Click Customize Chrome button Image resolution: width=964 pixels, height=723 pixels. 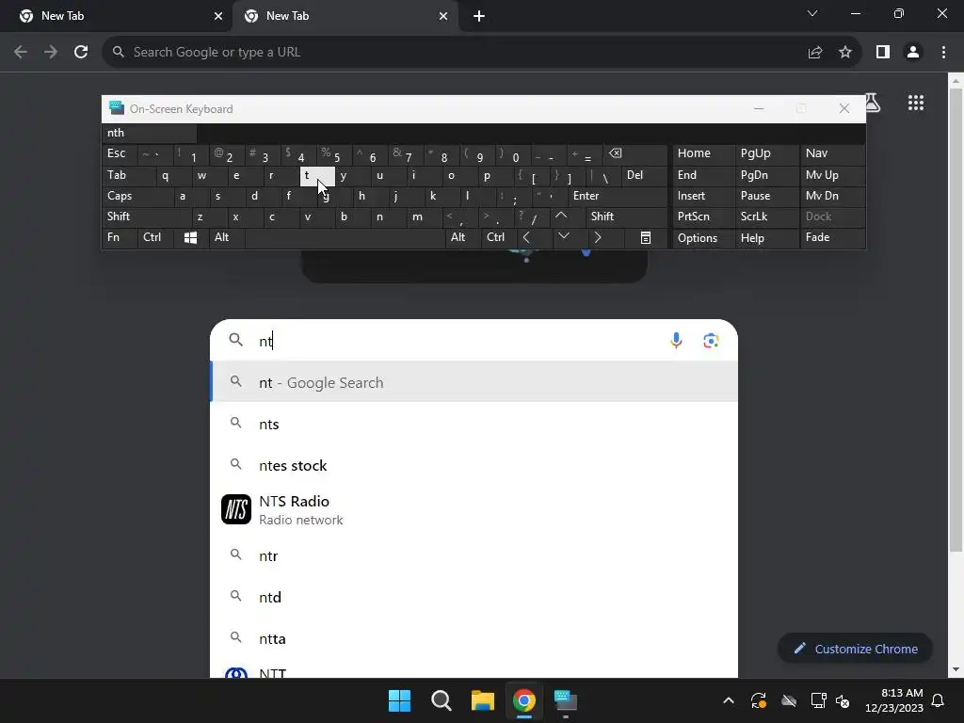[x=855, y=649]
